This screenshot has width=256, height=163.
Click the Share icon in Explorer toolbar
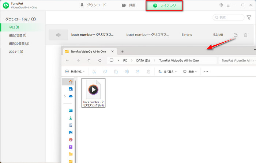[138, 72]
